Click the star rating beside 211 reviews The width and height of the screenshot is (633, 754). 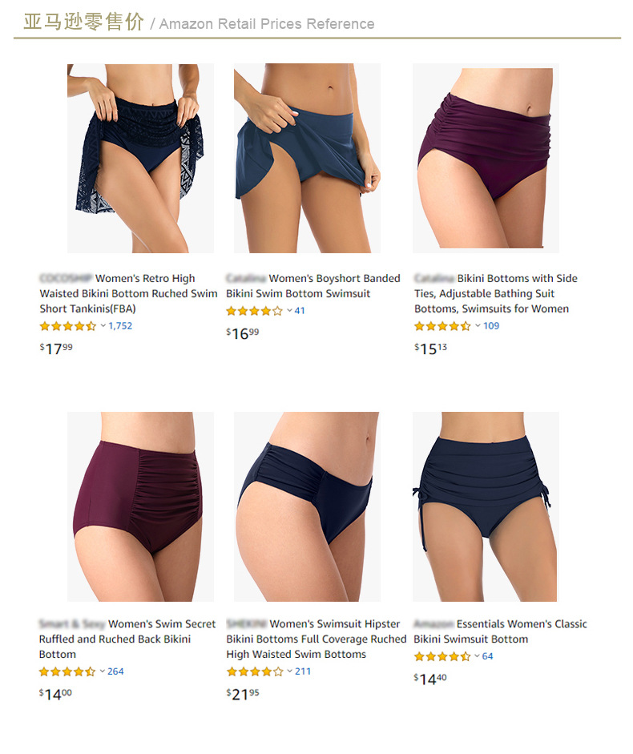click(x=255, y=671)
